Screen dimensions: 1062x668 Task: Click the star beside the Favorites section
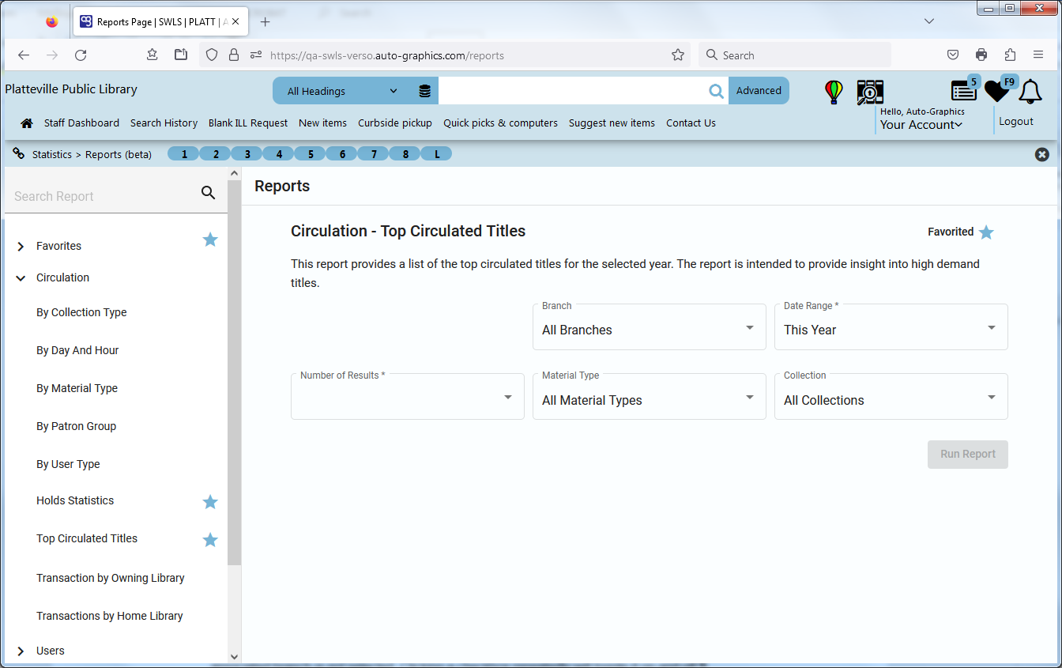click(210, 240)
